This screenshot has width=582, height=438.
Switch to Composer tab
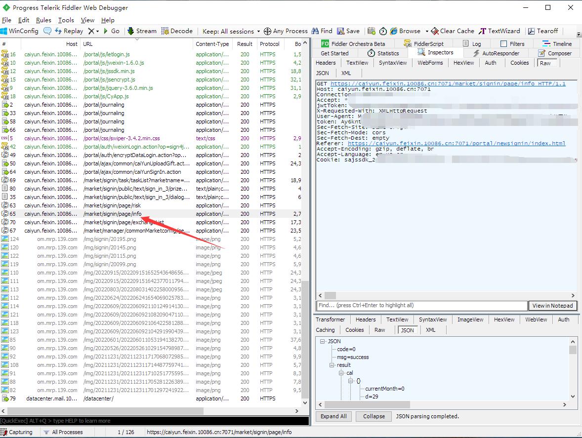pyautogui.click(x=555, y=53)
